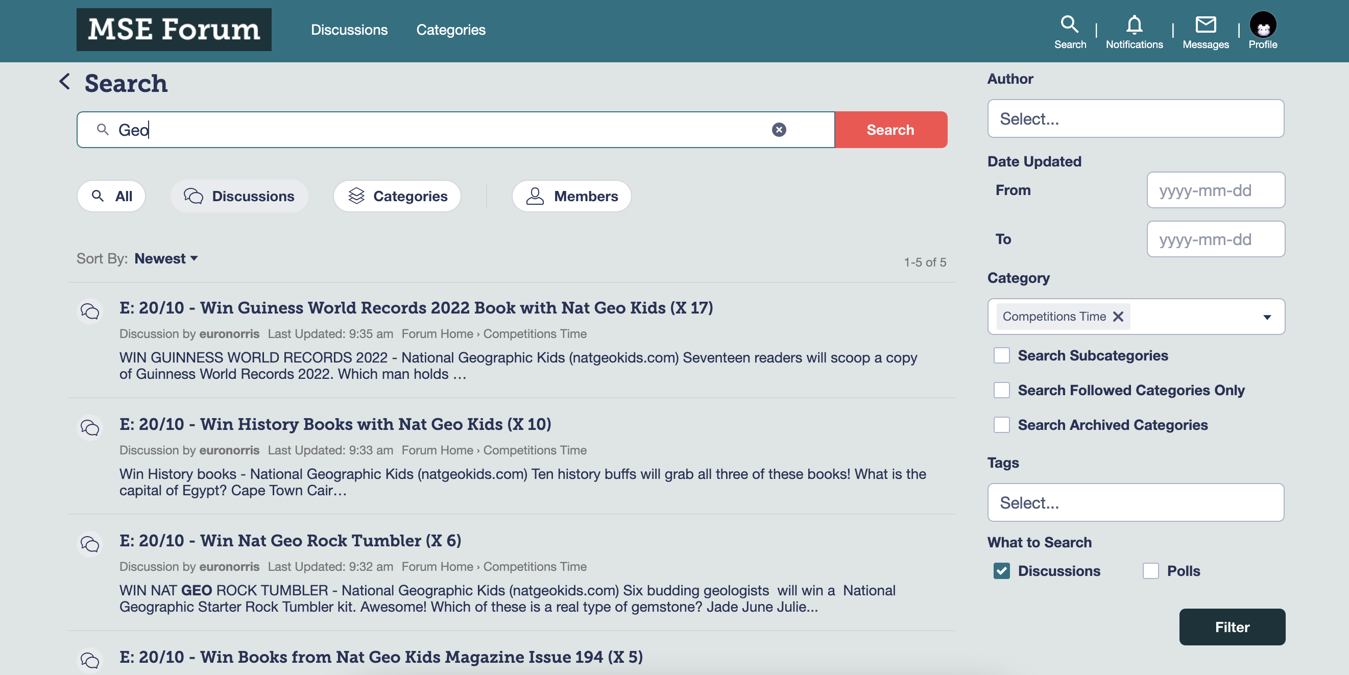1349x675 pixels.
Task: Uncheck the Discussions checkbox under What to Search
Action: (x=1001, y=571)
